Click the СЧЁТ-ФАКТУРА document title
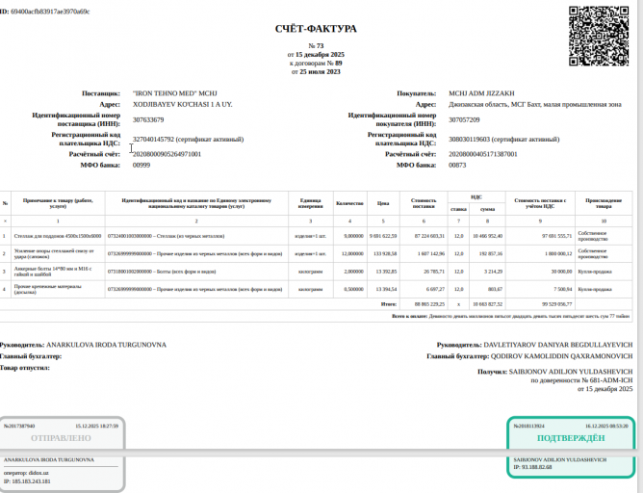This screenshot has width=643, height=493. [x=316, y=29]
